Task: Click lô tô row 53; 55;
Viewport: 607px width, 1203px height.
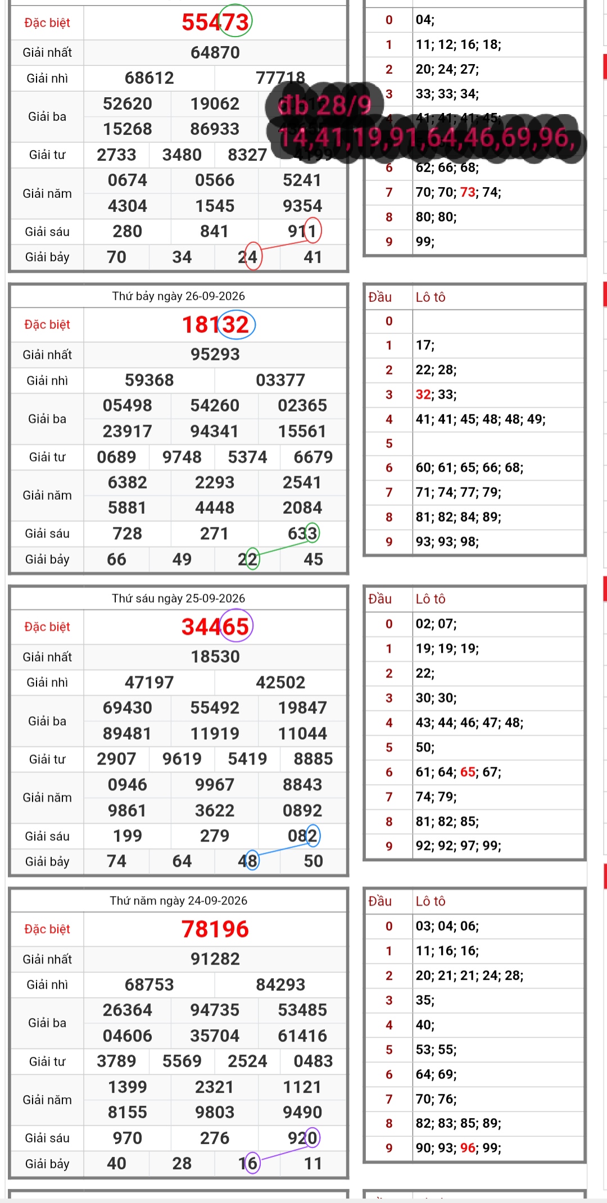Action: pyautogui.click(x=436, y=1050)
